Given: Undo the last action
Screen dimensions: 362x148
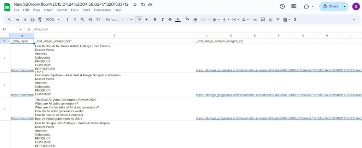Looking at the screenshot, I should (x=17, y=19).
